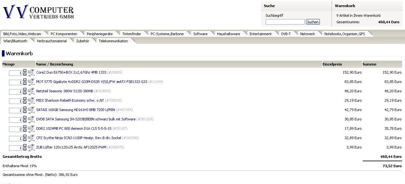Open the Entertainment category tab
The image size is (405, 184).
click(261, 34)
